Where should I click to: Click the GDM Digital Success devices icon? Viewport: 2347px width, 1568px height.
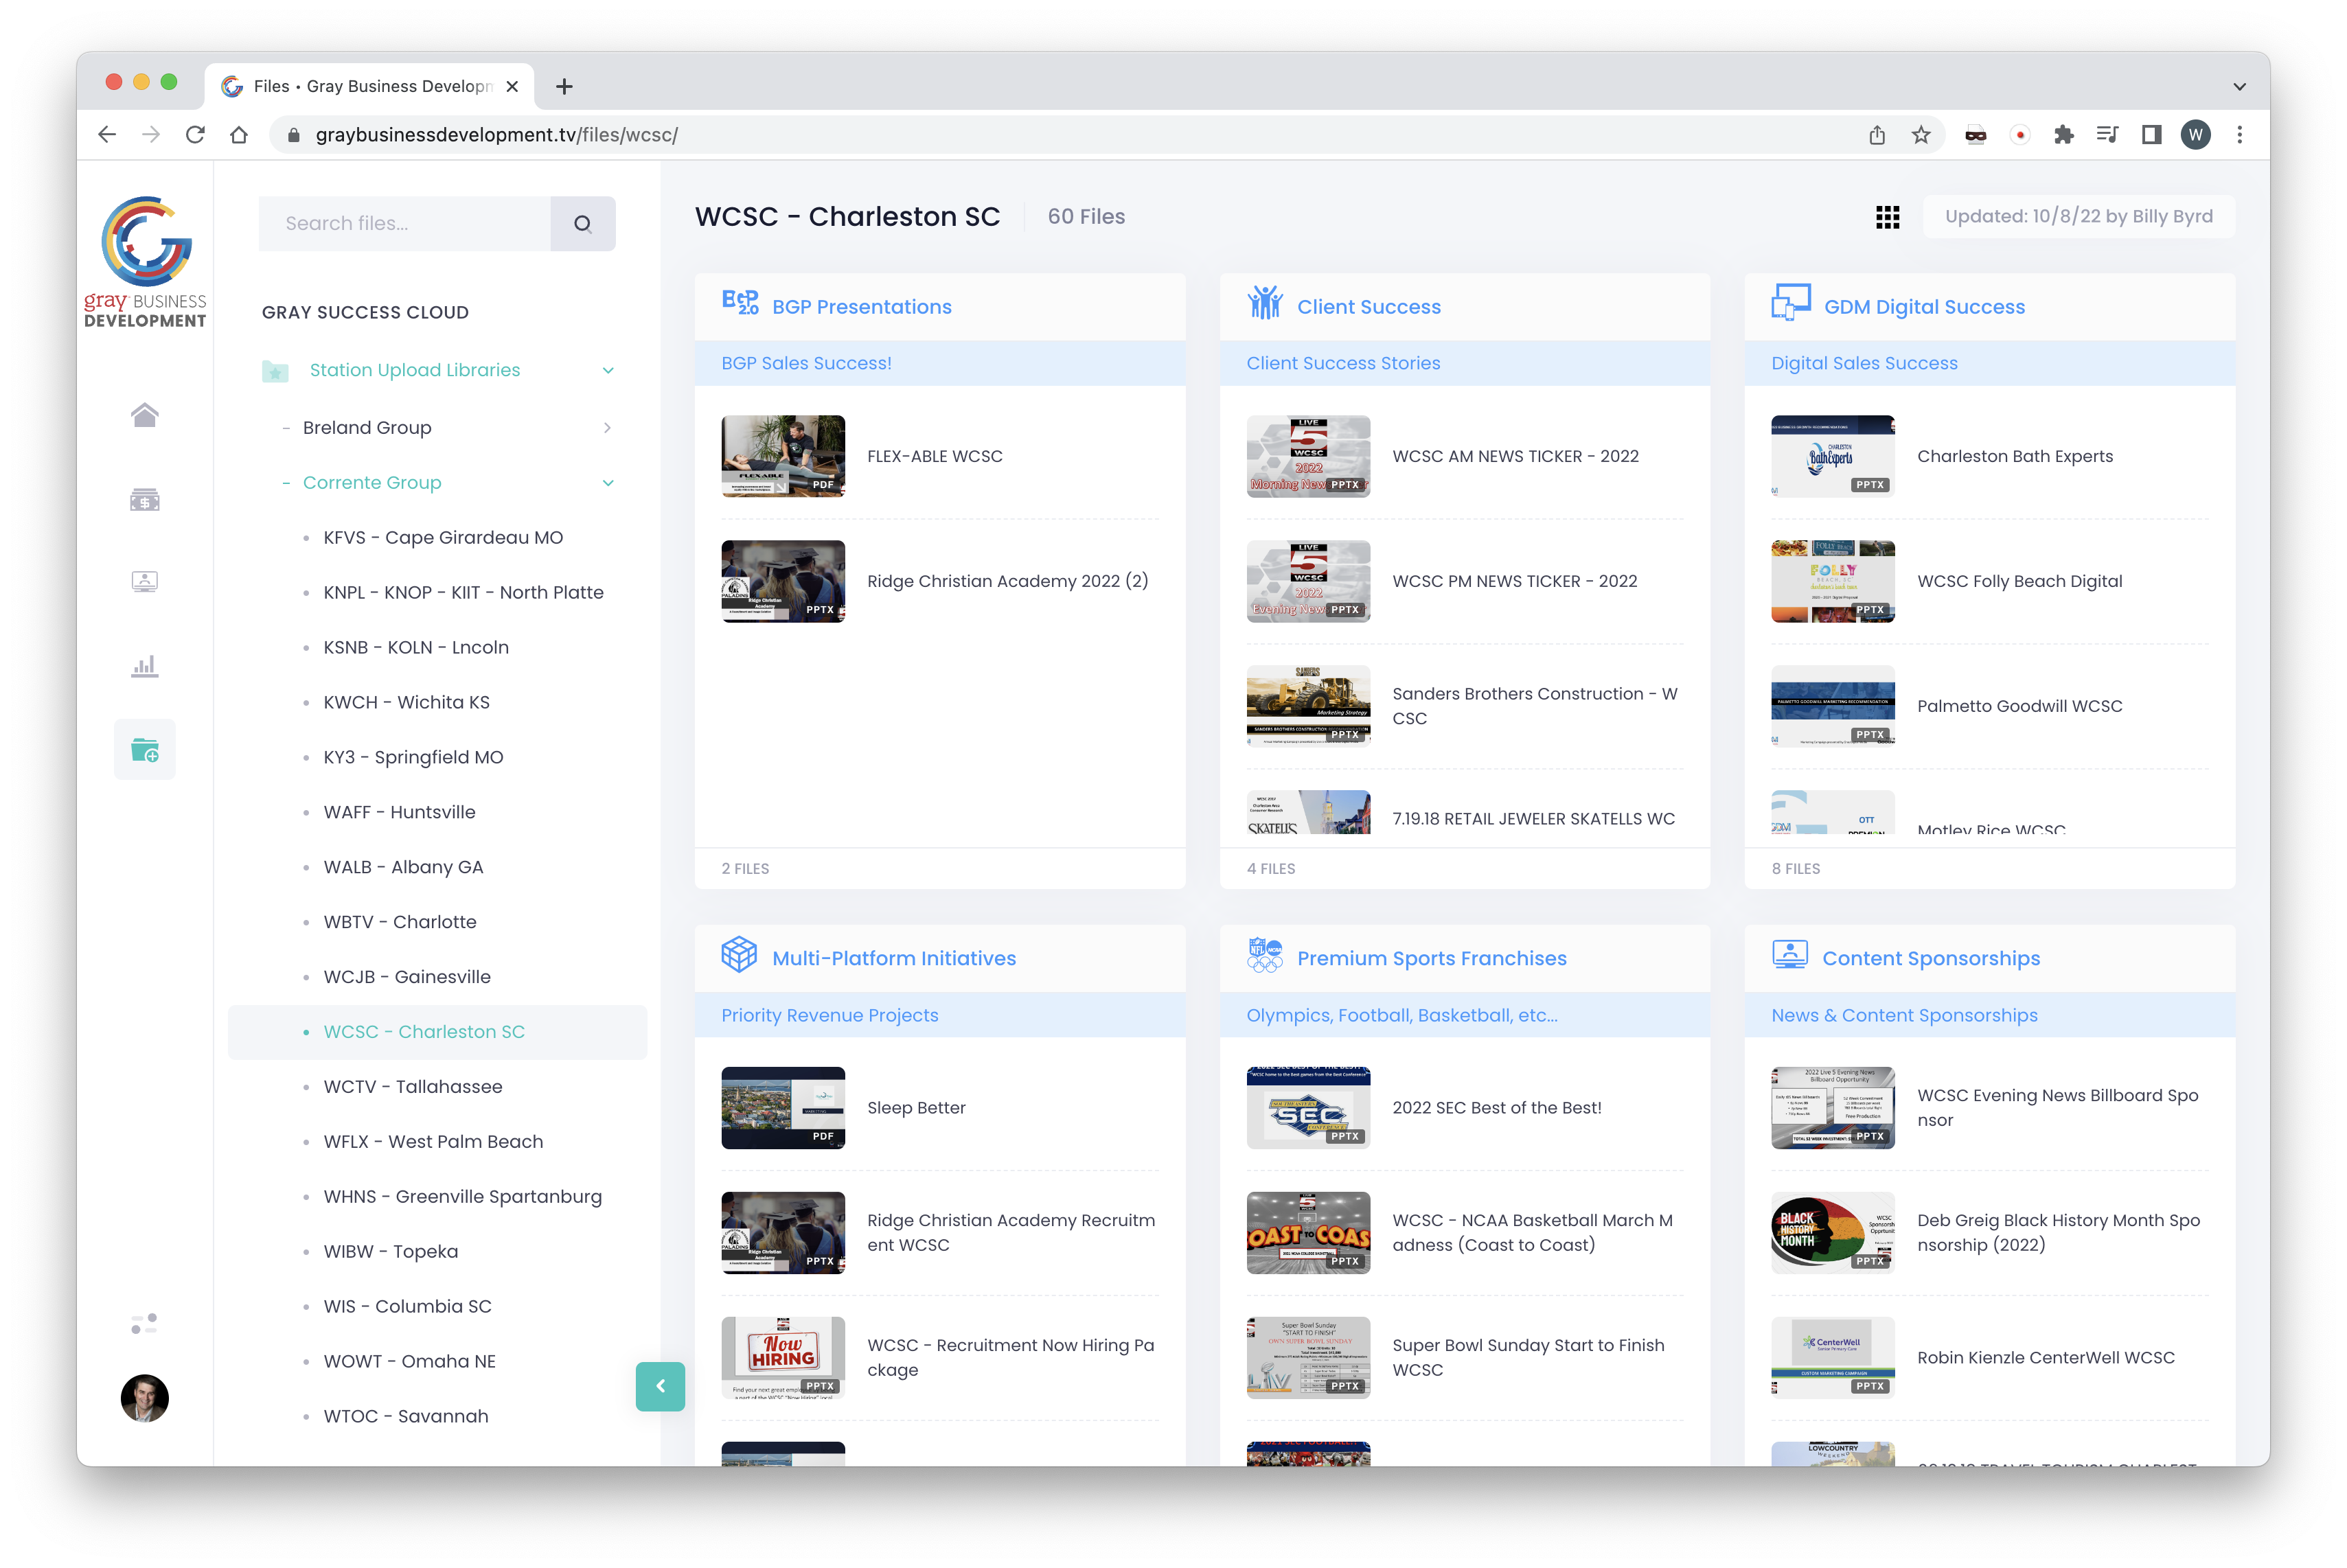(x=1790, y=303)
